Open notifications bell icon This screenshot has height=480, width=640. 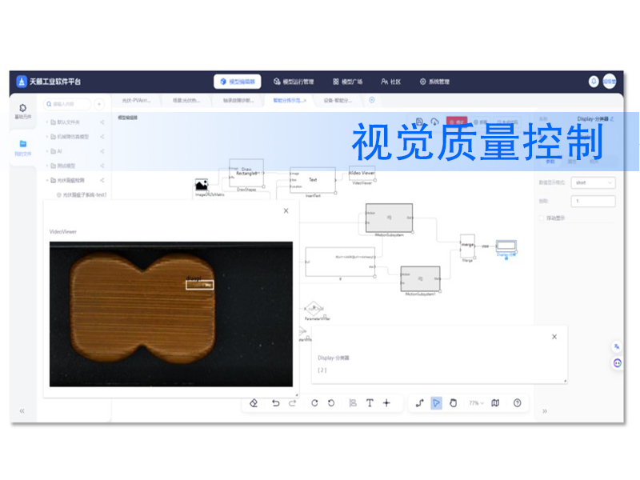594,82
